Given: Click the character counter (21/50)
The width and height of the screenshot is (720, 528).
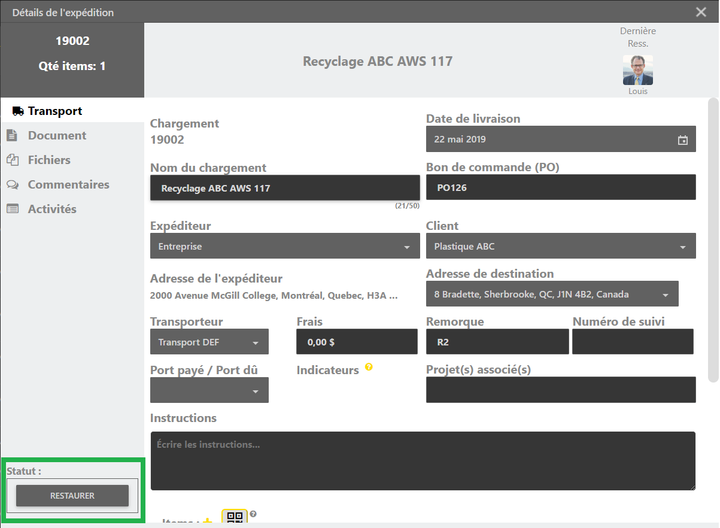Looking at the screenshot, I should (x=407, y=206).
